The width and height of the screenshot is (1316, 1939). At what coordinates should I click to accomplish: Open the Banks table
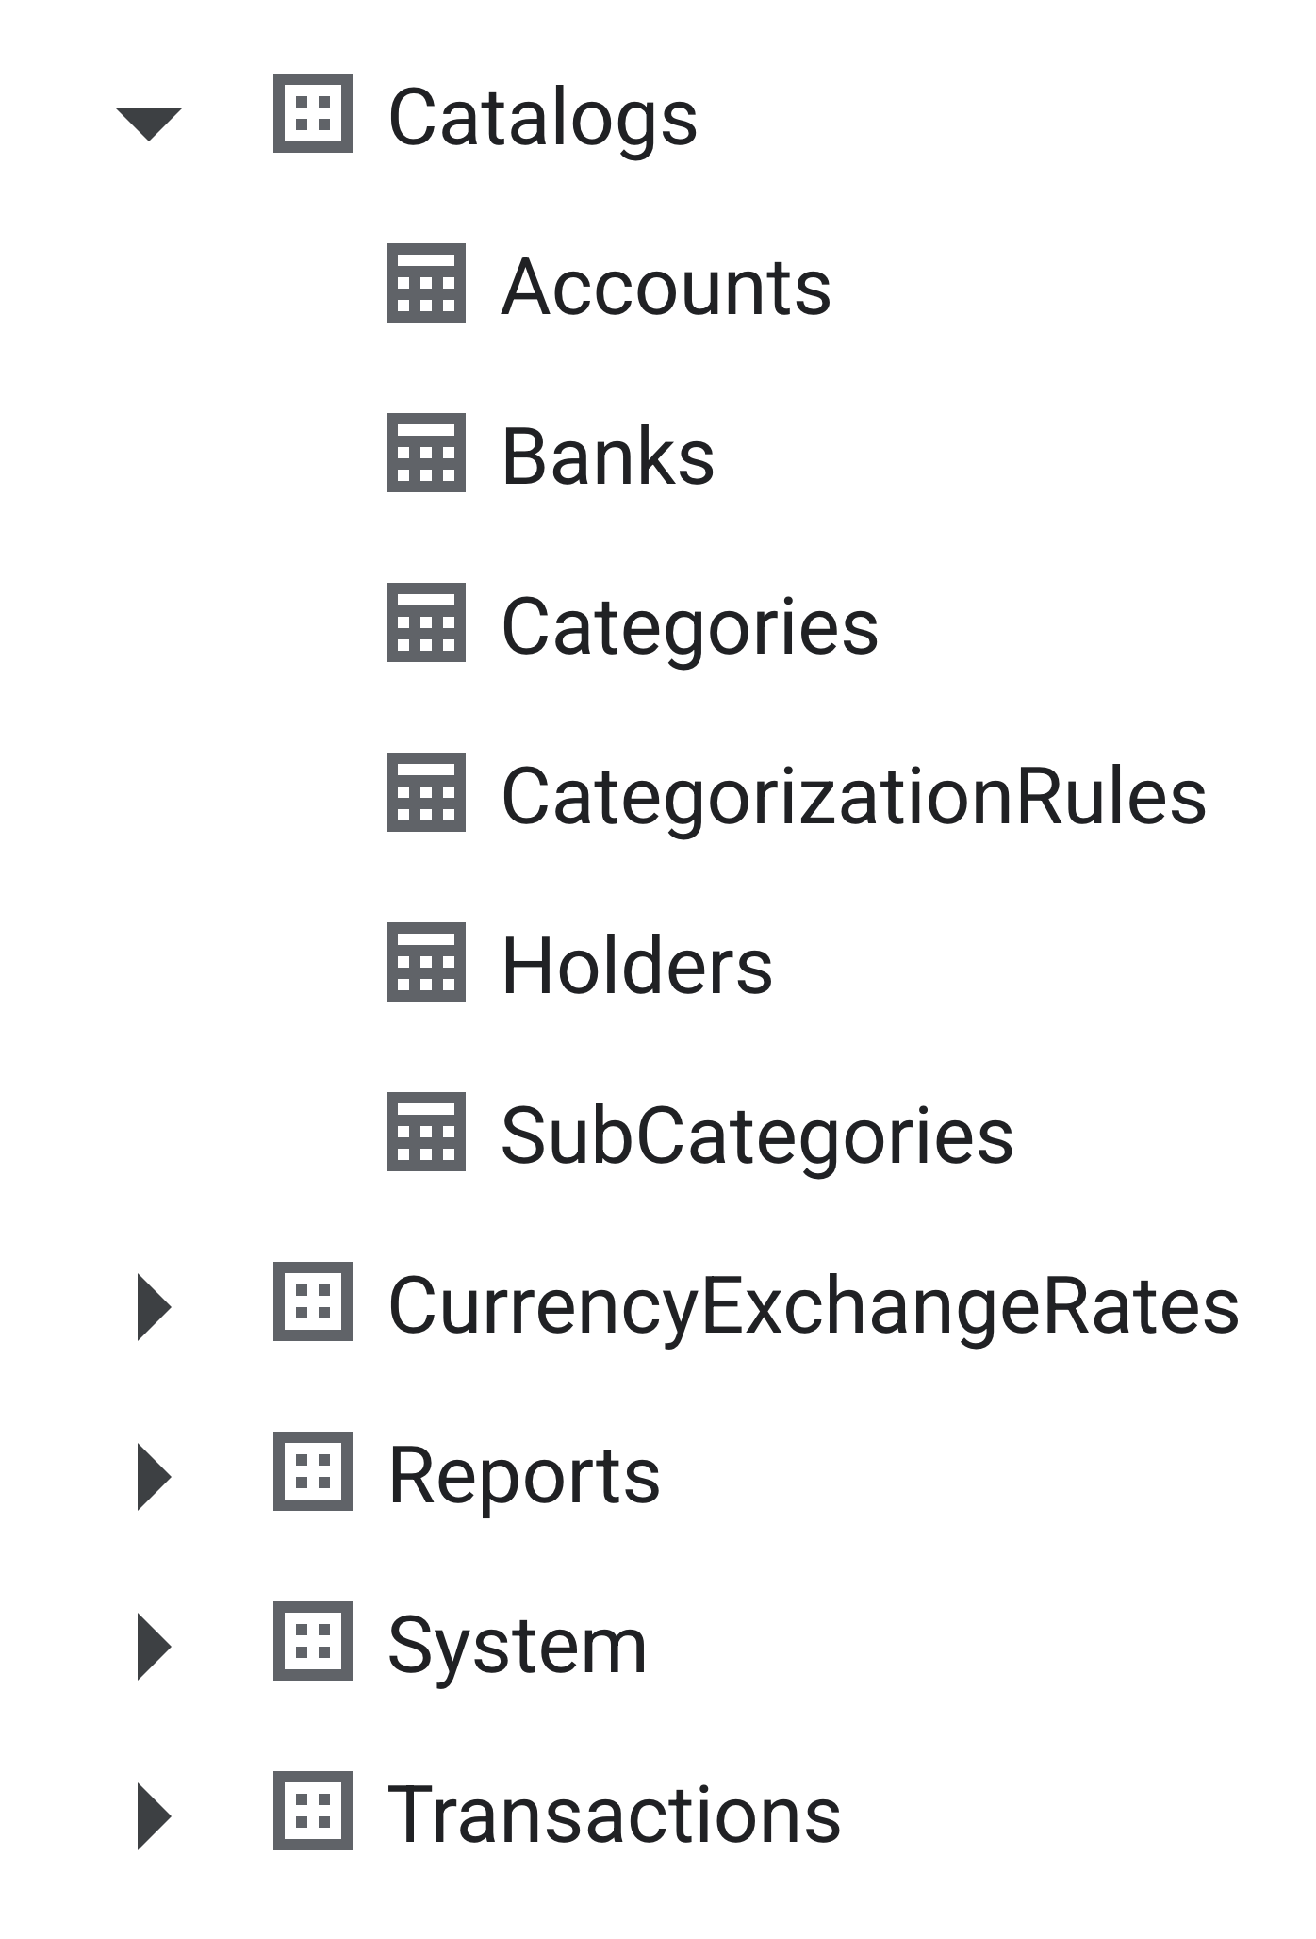[x=608, y=456]
